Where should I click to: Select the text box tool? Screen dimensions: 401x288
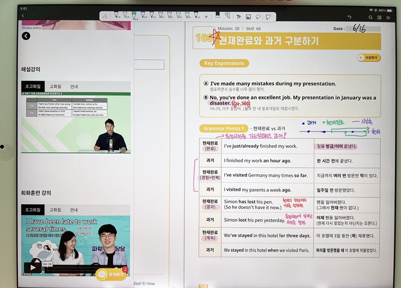point(238,17)
